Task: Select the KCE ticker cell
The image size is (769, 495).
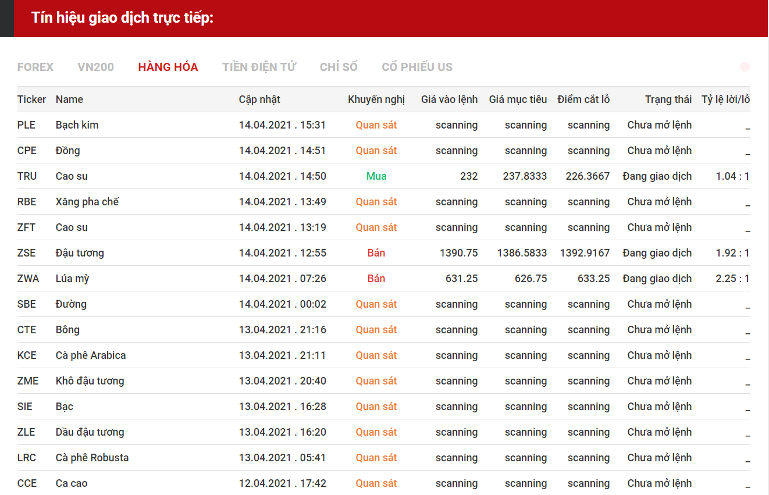Action: (27, 355)
